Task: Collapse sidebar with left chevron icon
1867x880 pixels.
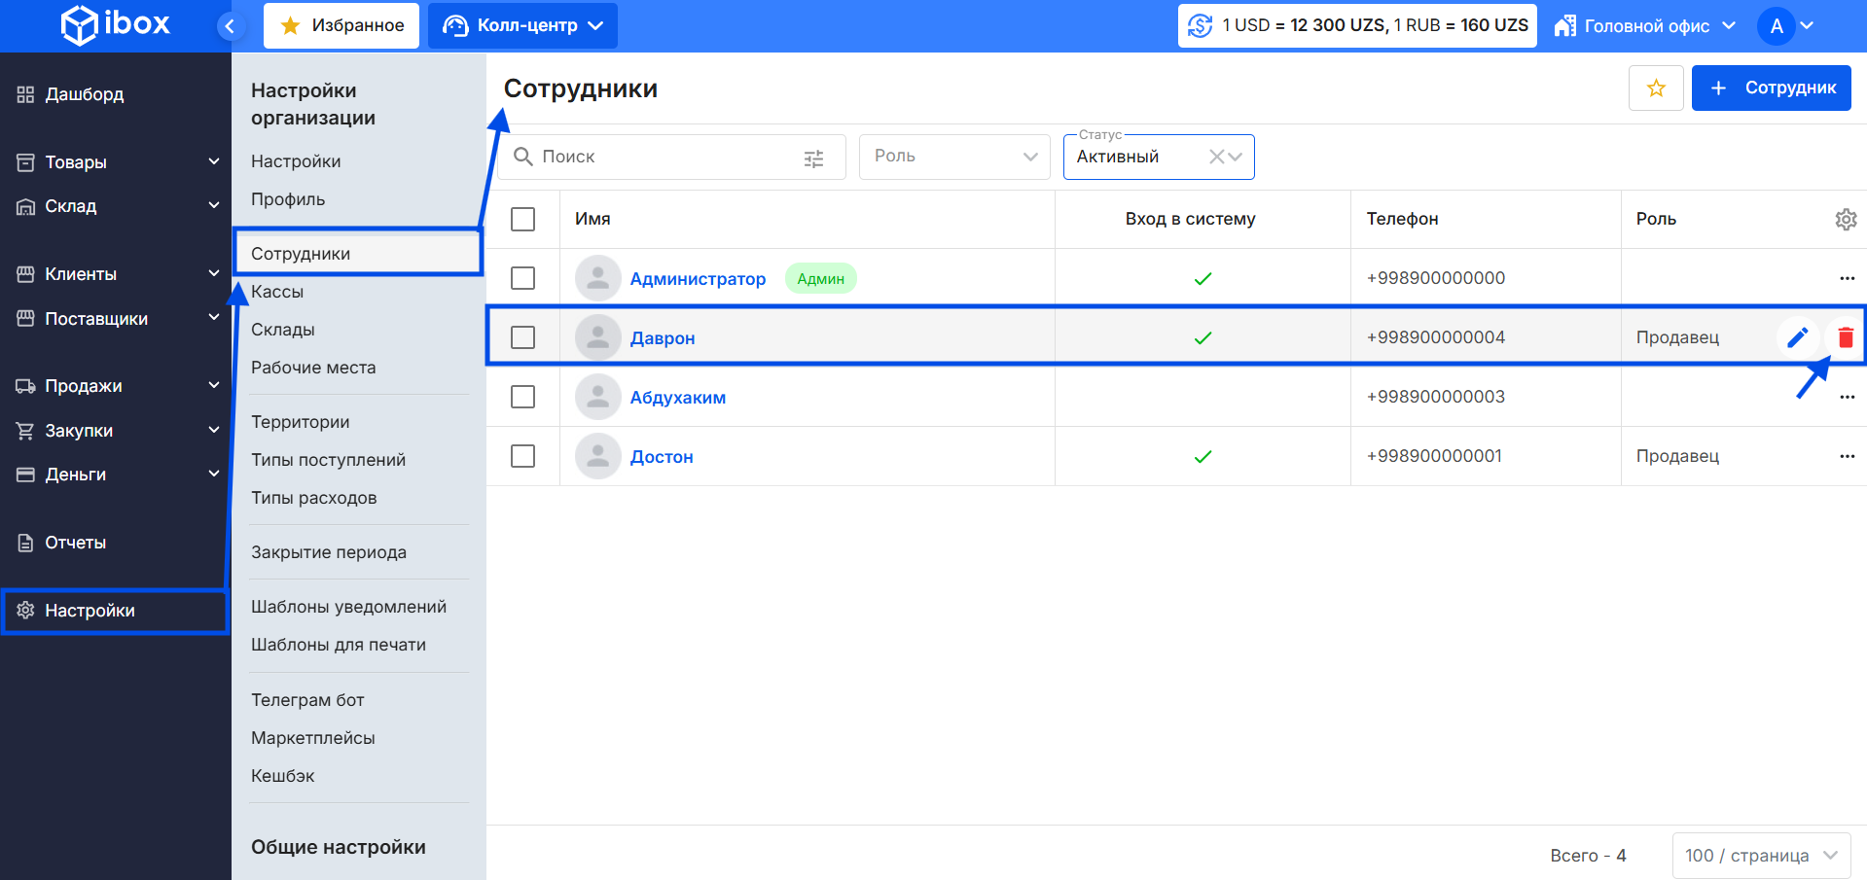Action: tap(230, 26)
